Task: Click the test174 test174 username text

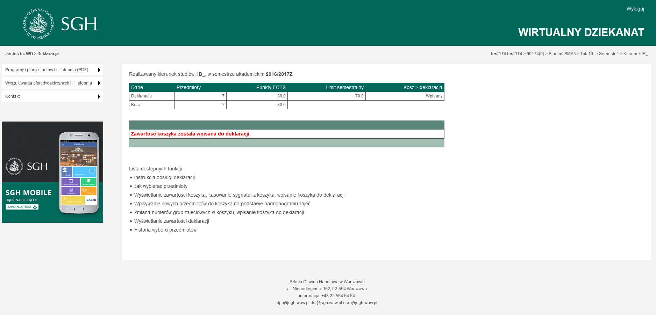Action: (x=506, y=54)
